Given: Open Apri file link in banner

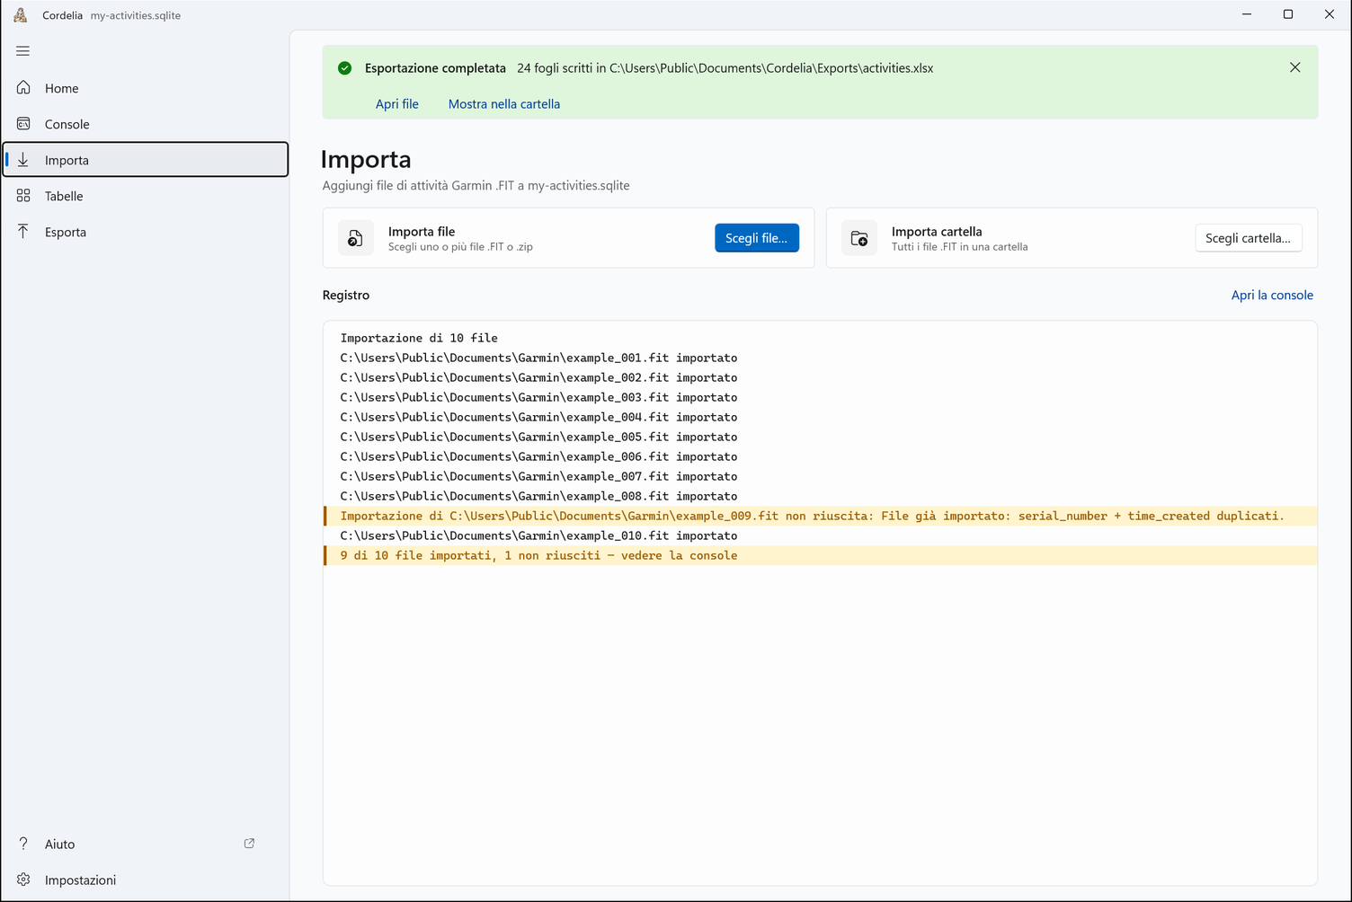Looking at the screenshot, I should [397, 104].
